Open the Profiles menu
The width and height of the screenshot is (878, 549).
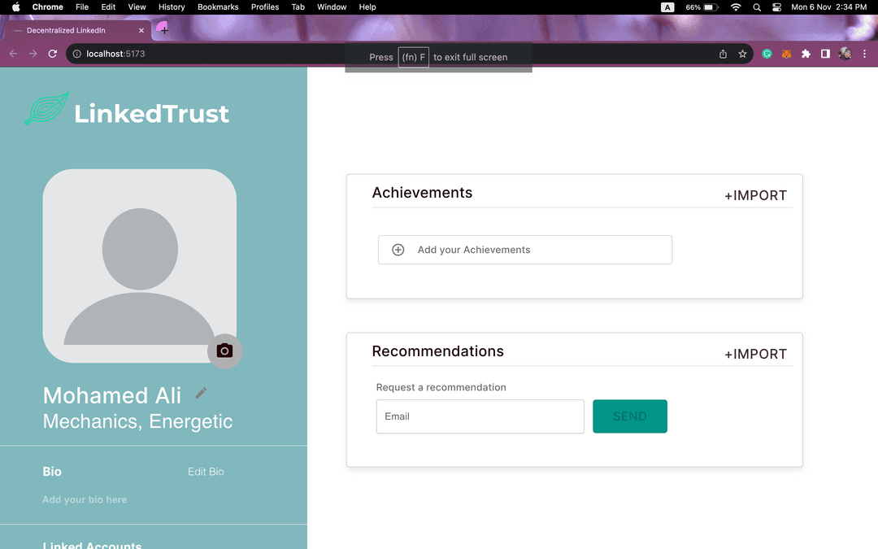(x=265, y=7)
